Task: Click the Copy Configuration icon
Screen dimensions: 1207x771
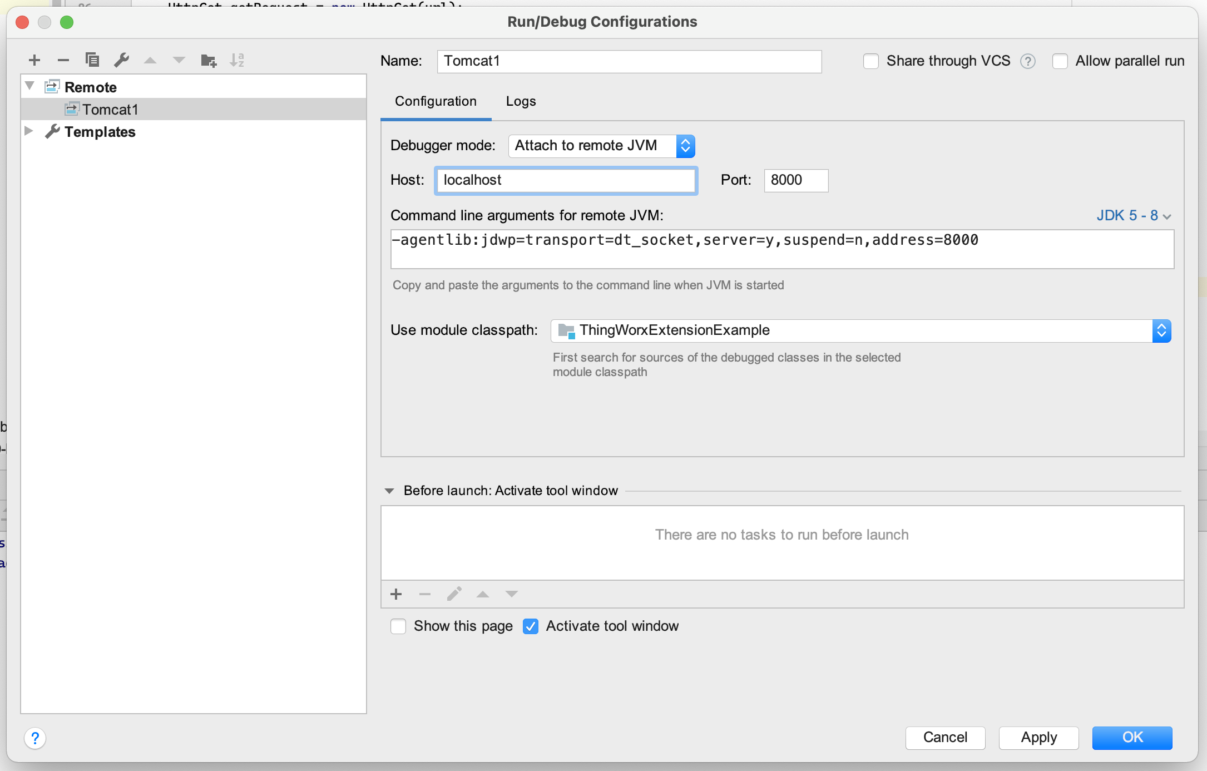Action: [x=92, y=60]
